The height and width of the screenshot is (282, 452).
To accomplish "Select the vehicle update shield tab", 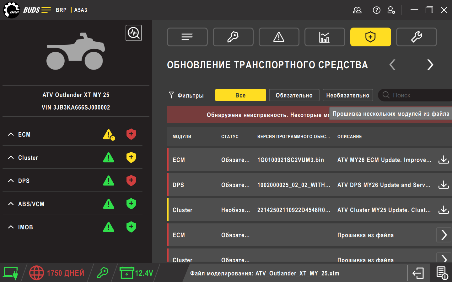I will tap(371, 37).
